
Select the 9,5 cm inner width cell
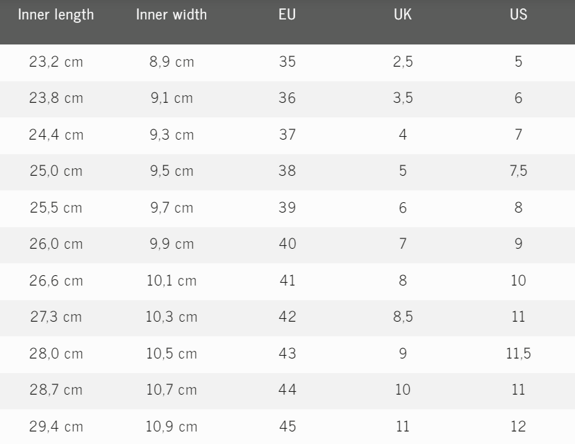[172, 171]
